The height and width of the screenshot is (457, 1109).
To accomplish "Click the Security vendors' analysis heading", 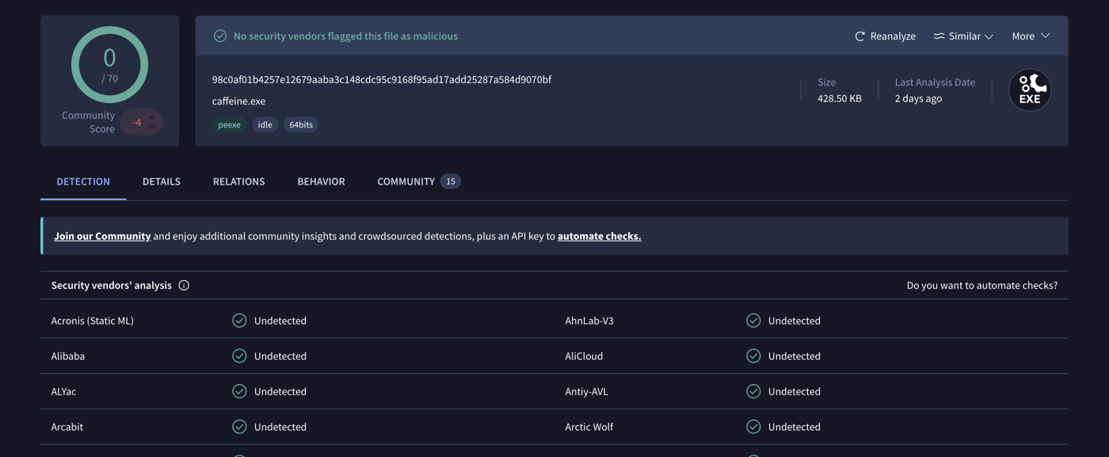I will [112, 285].
